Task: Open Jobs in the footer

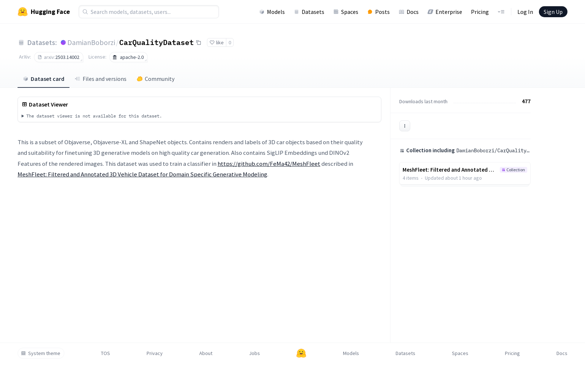Action: (x=254, y=353)
